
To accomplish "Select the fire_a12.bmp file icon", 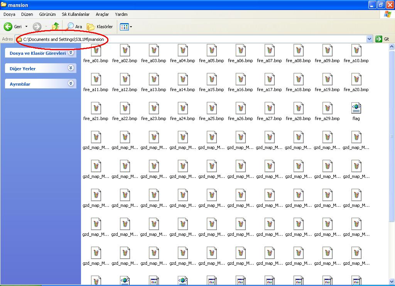I will (125, 79).
